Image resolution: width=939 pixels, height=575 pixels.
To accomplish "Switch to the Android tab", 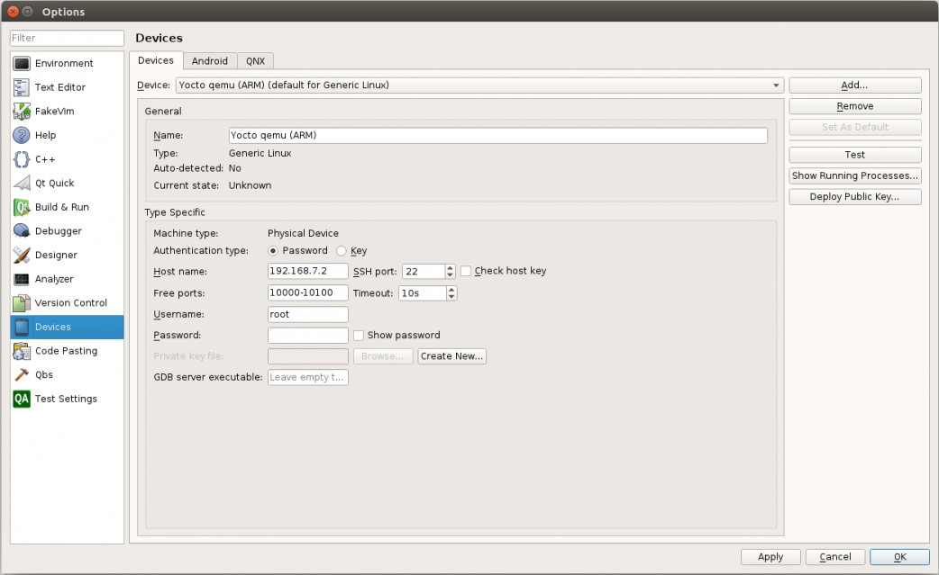I will coord(210,61).
